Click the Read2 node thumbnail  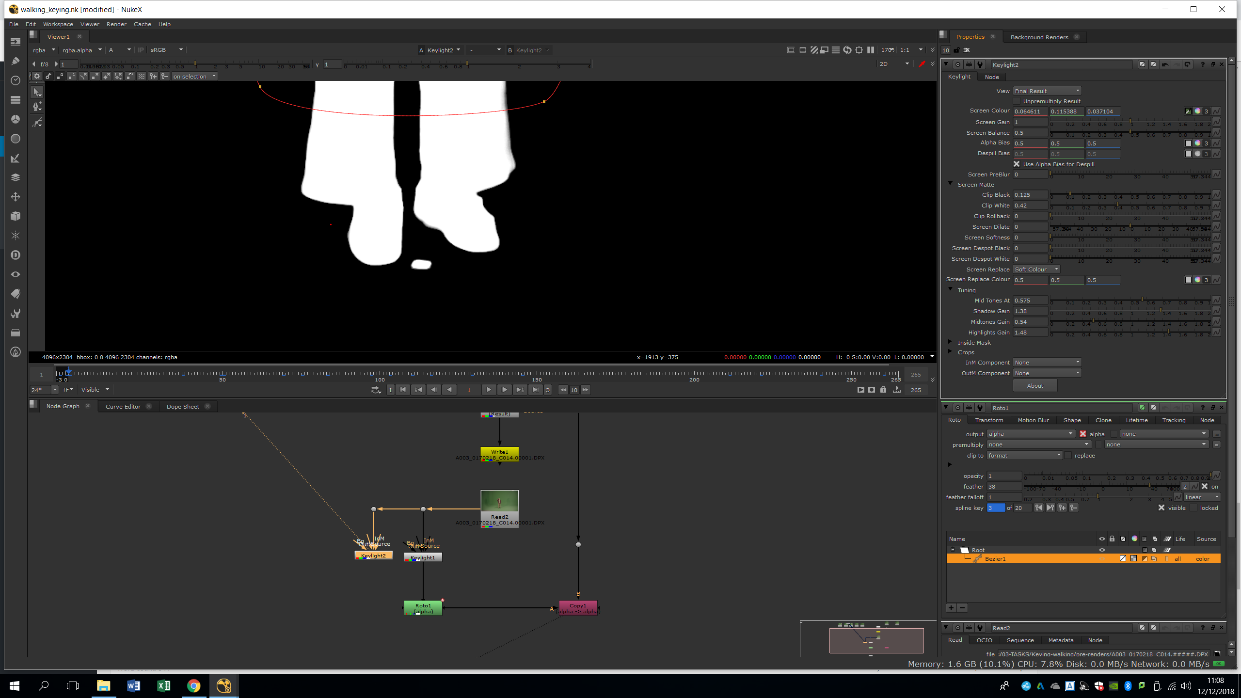pos(499,502)
